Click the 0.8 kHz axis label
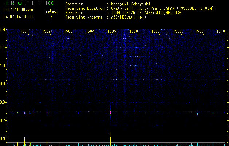Image resolution: width=229 pixels, height=146 pixels. click(3, 102)
